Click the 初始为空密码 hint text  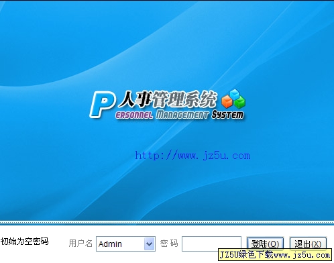[x=24, y=242]
